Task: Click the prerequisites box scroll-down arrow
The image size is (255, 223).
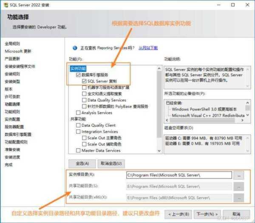Action: pos(247,115)
